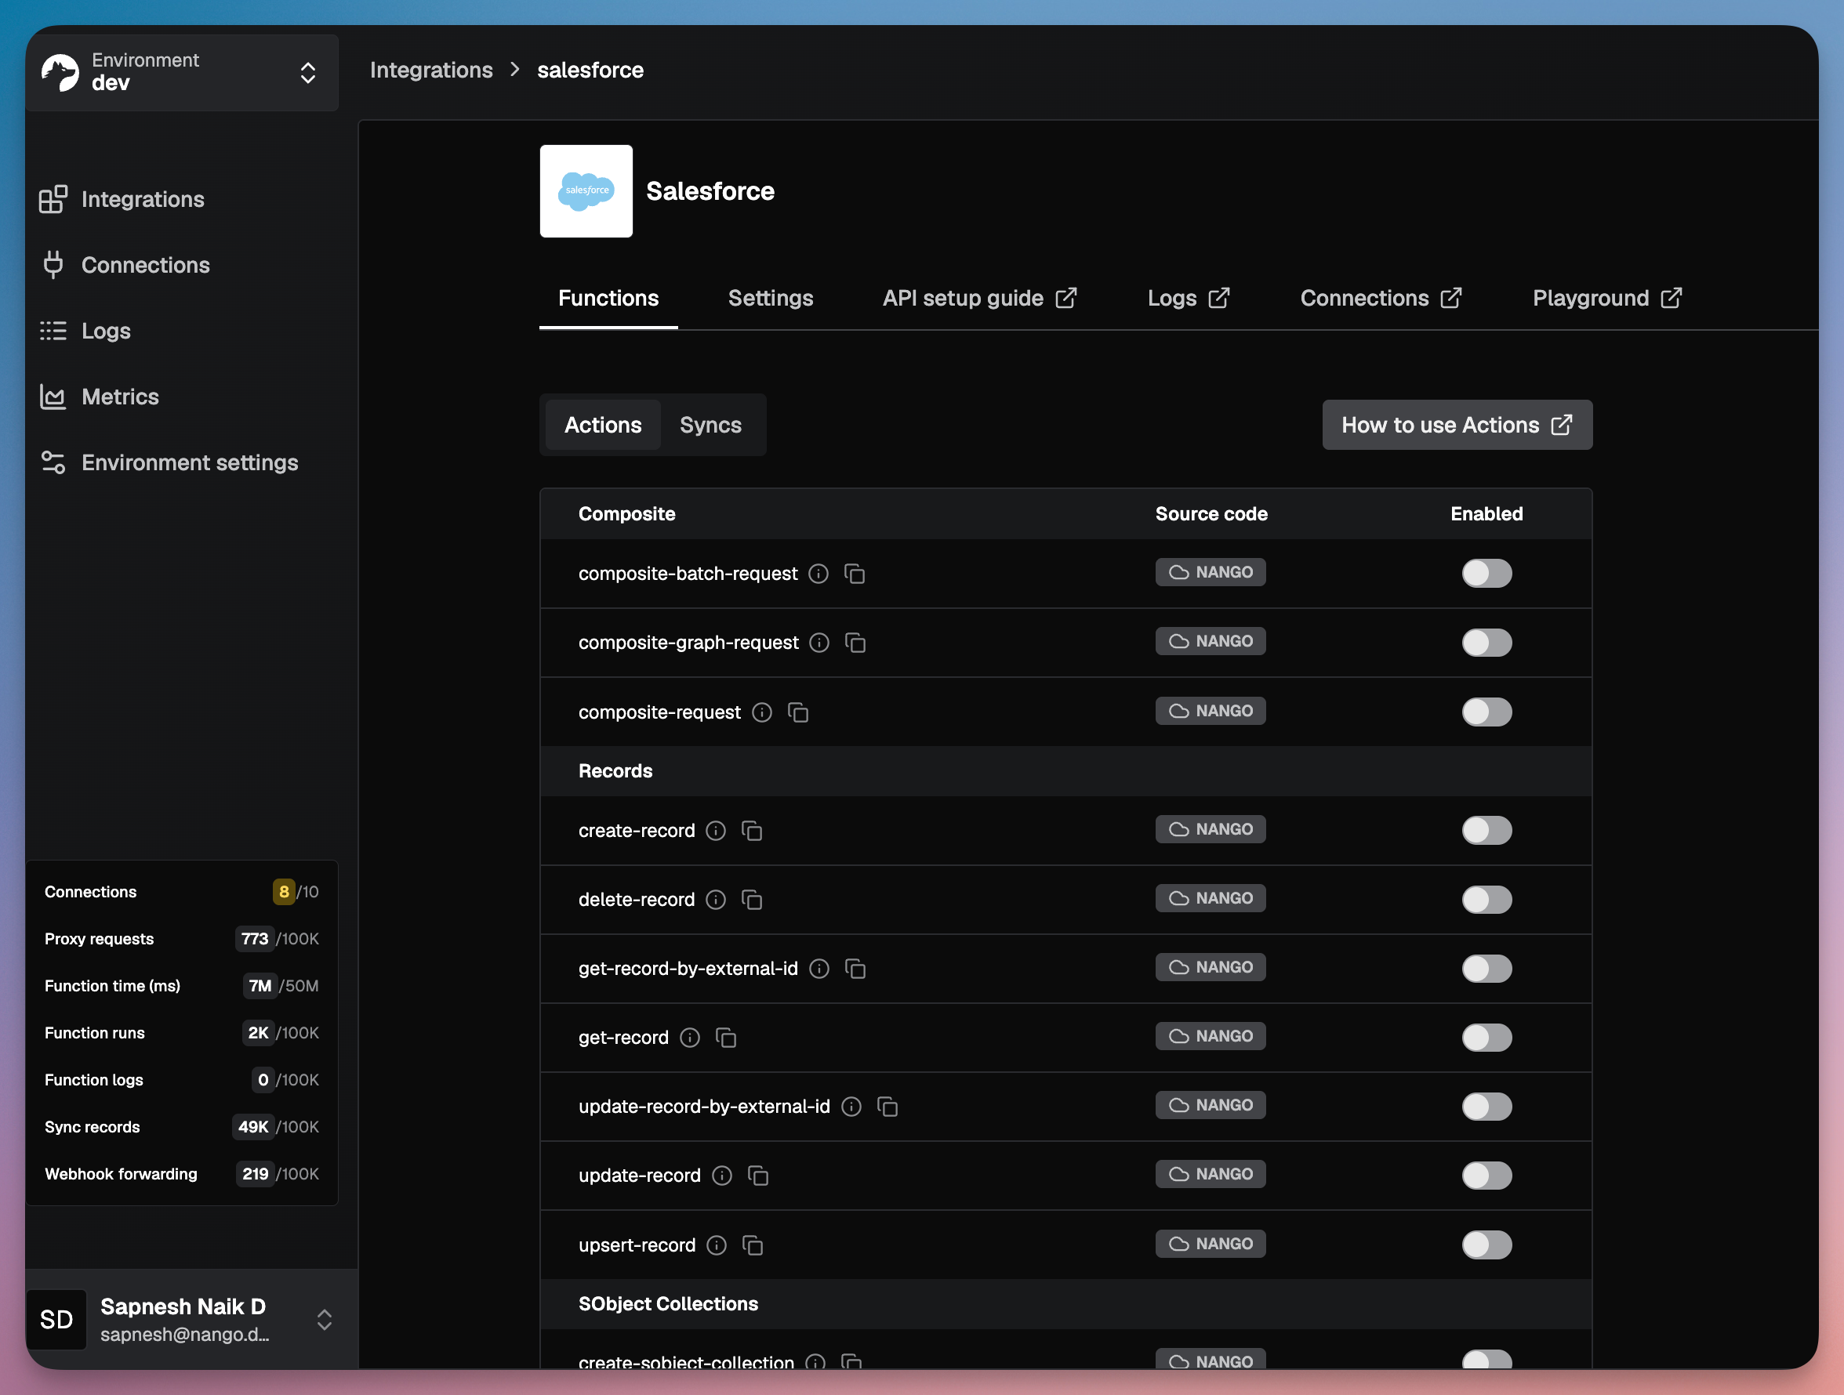Viewport: 1844px width, 1395px height.
Task: Click info icon for composite-graph-request
Action: (x=819, y=643)
